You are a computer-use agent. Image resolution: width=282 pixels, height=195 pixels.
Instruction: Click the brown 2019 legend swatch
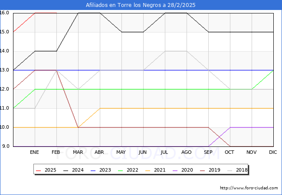click(203, 170)
